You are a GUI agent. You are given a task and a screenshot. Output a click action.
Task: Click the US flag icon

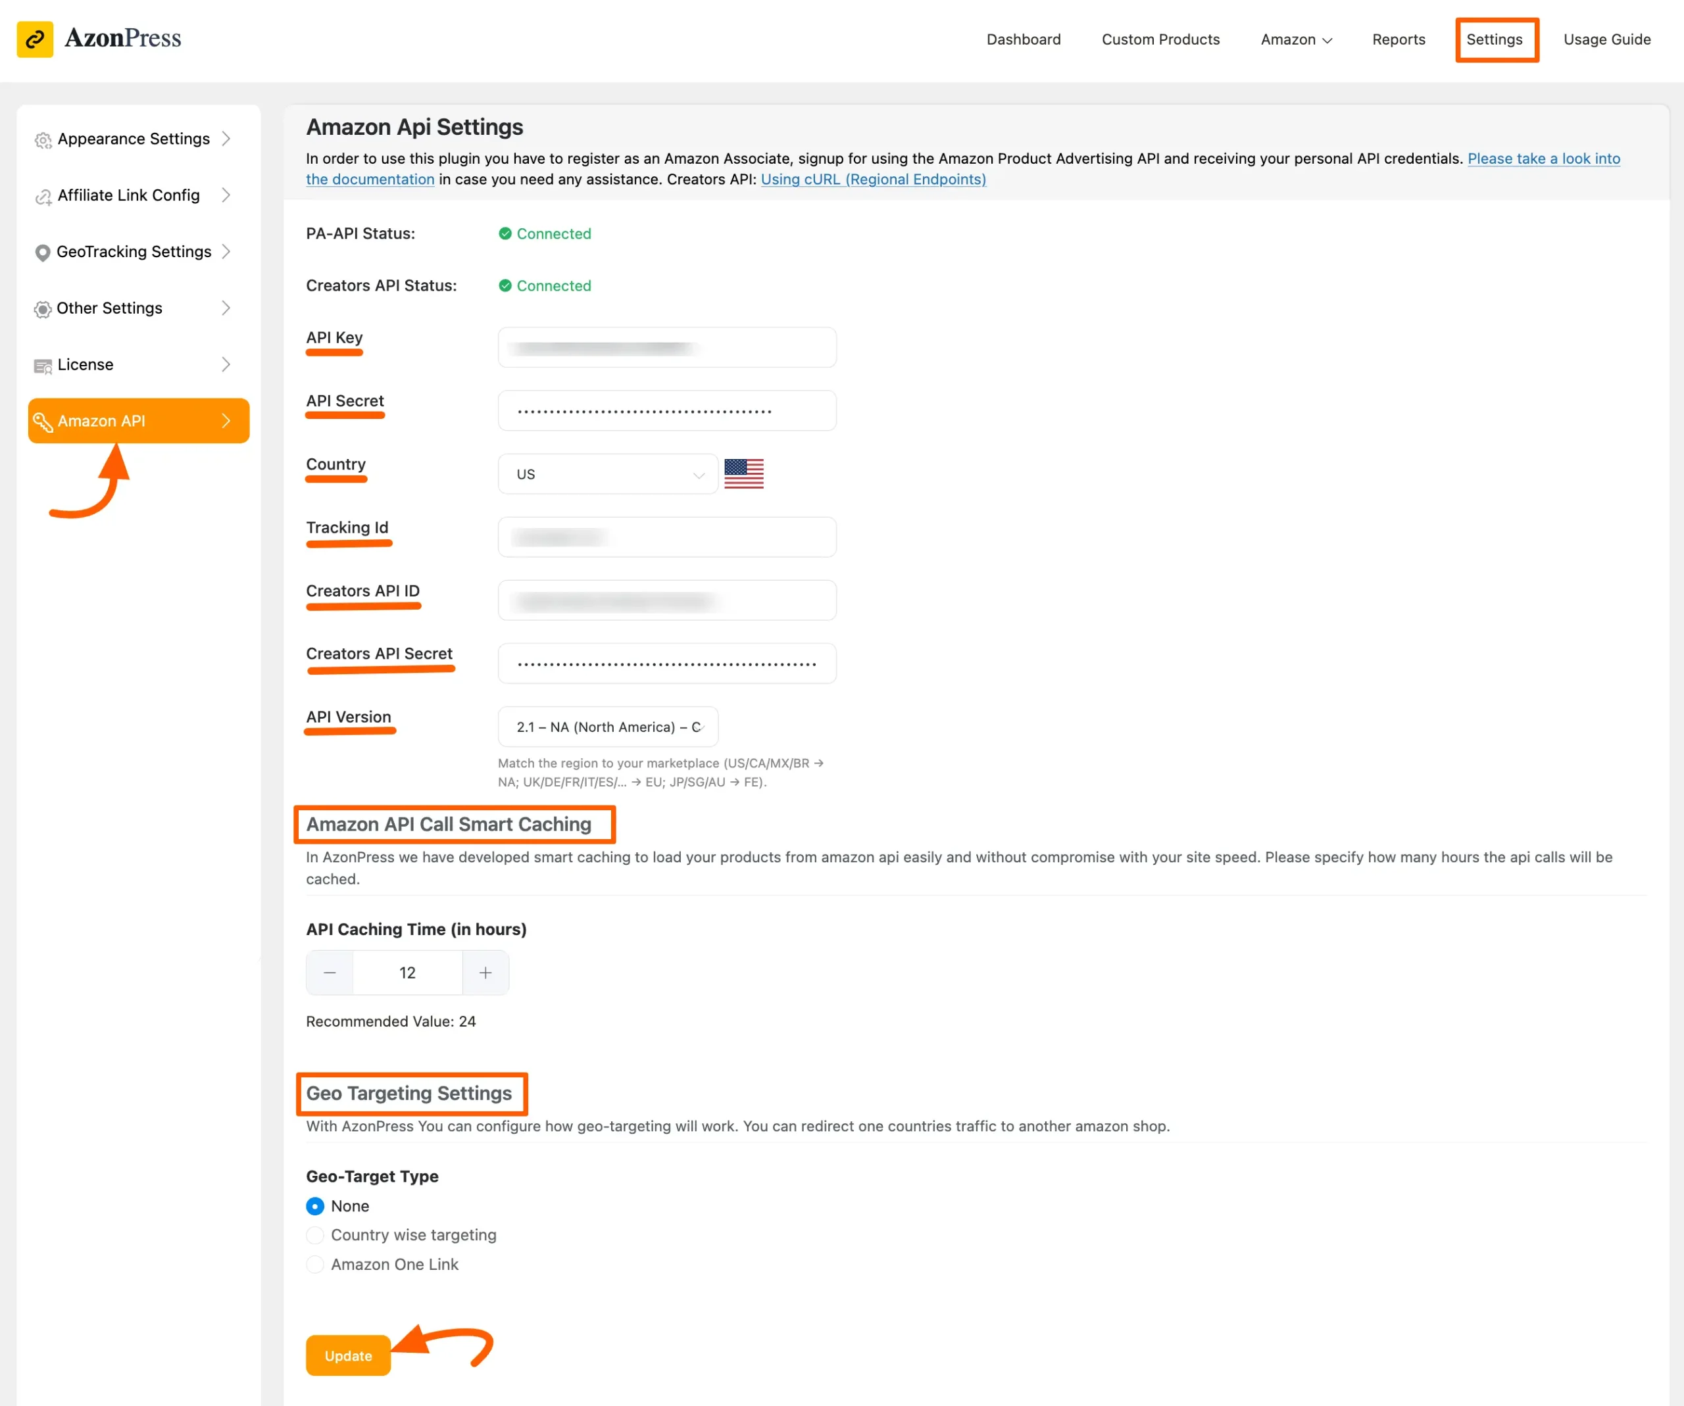pos(743,473)
